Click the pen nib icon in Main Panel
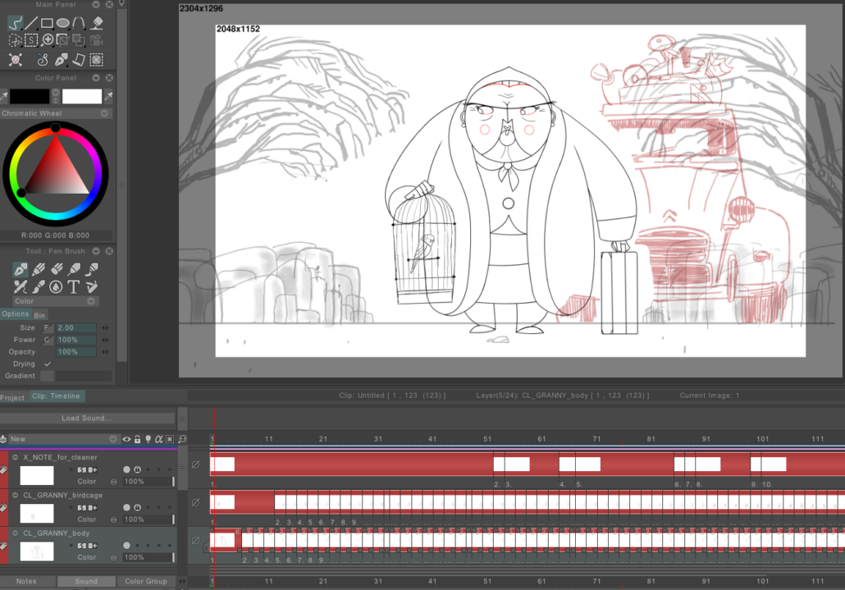The width and height of the screenshot is (845, 590). coord(61,60)
